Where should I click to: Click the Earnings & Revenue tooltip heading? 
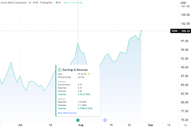tap(75, 70)
